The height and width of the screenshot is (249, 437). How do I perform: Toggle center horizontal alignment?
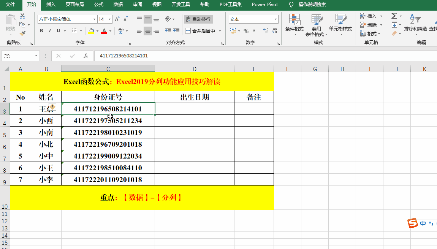148,31
